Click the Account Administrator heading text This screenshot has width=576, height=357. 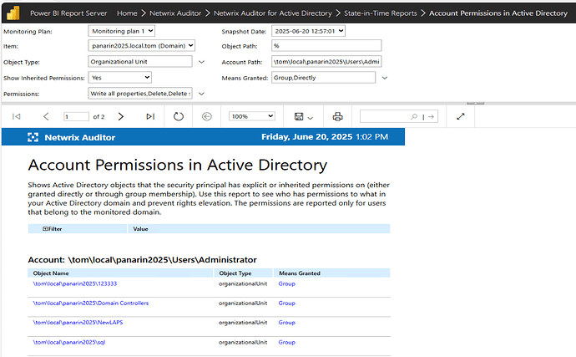click(x=142, y=260)
